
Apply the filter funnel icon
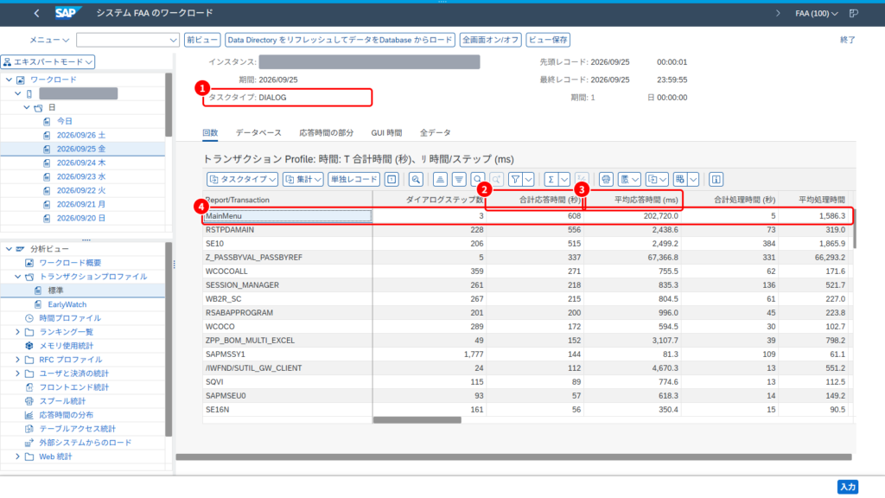click(x=515, y=180)
